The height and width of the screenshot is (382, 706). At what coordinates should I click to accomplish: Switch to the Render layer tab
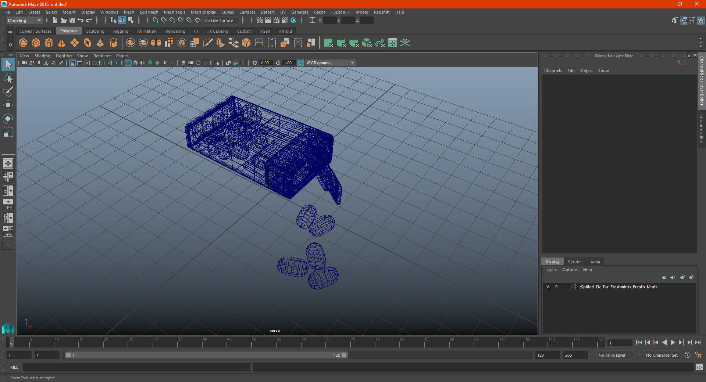575,262
